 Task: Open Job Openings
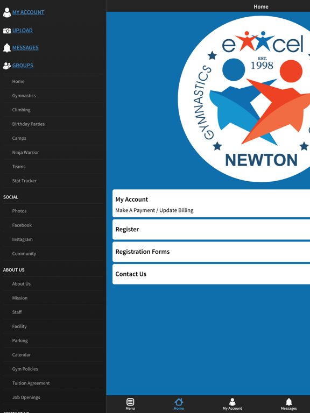pyautogui.click(x=53, y=398)
